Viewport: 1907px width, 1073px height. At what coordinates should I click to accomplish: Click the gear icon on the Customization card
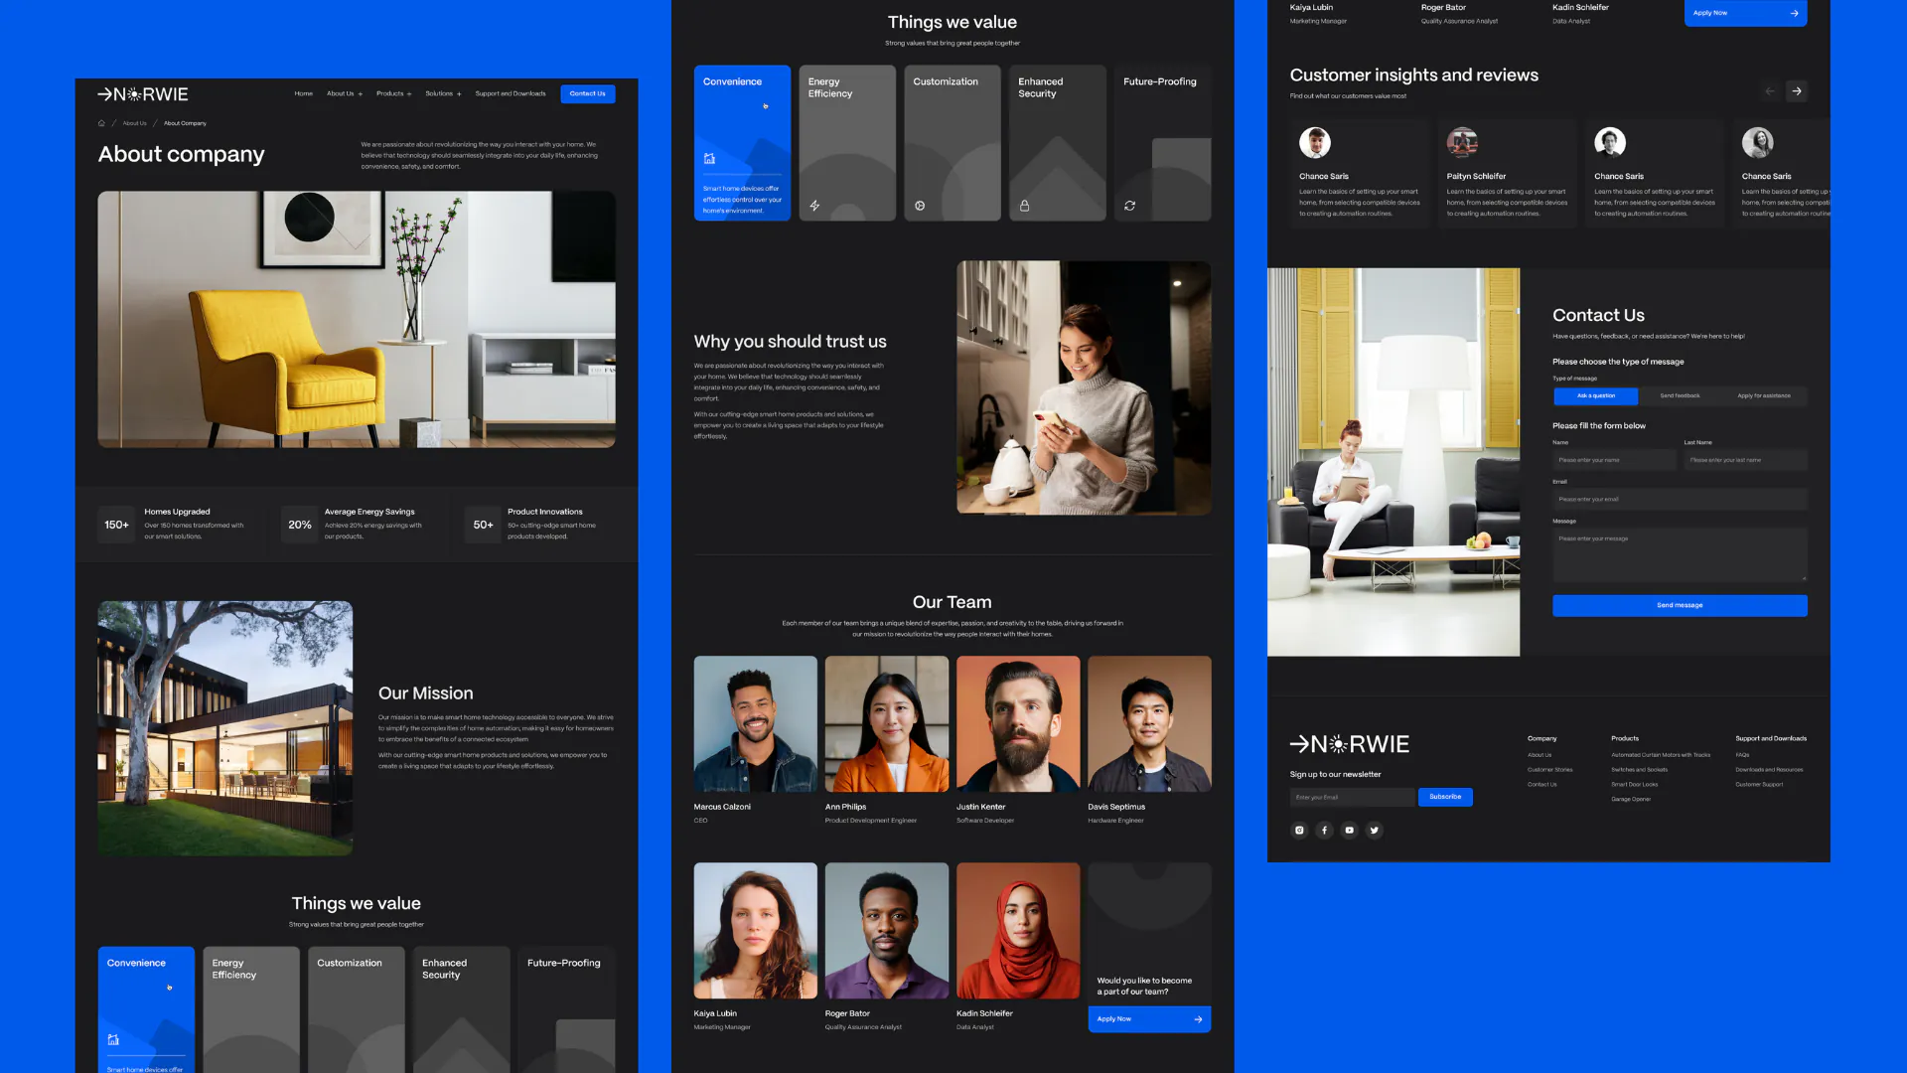[x=920, y=206]
